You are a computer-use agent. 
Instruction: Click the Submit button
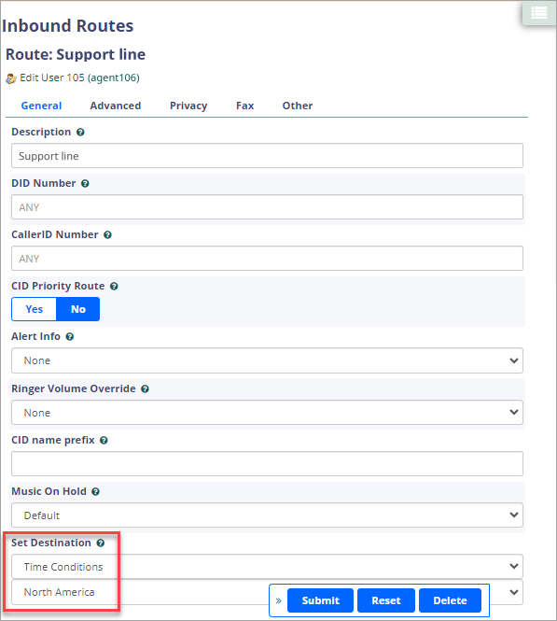(x=320, y=600)
